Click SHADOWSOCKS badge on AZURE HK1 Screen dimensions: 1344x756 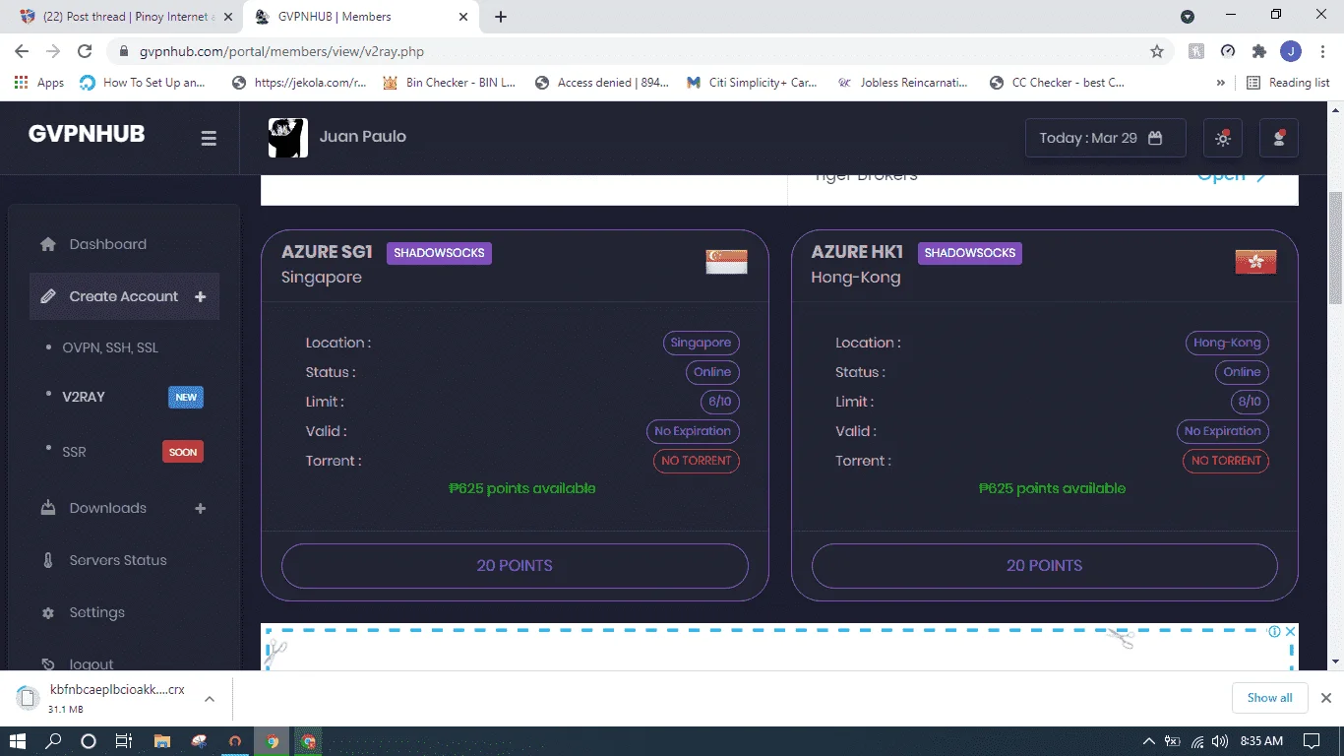(970, 253)
